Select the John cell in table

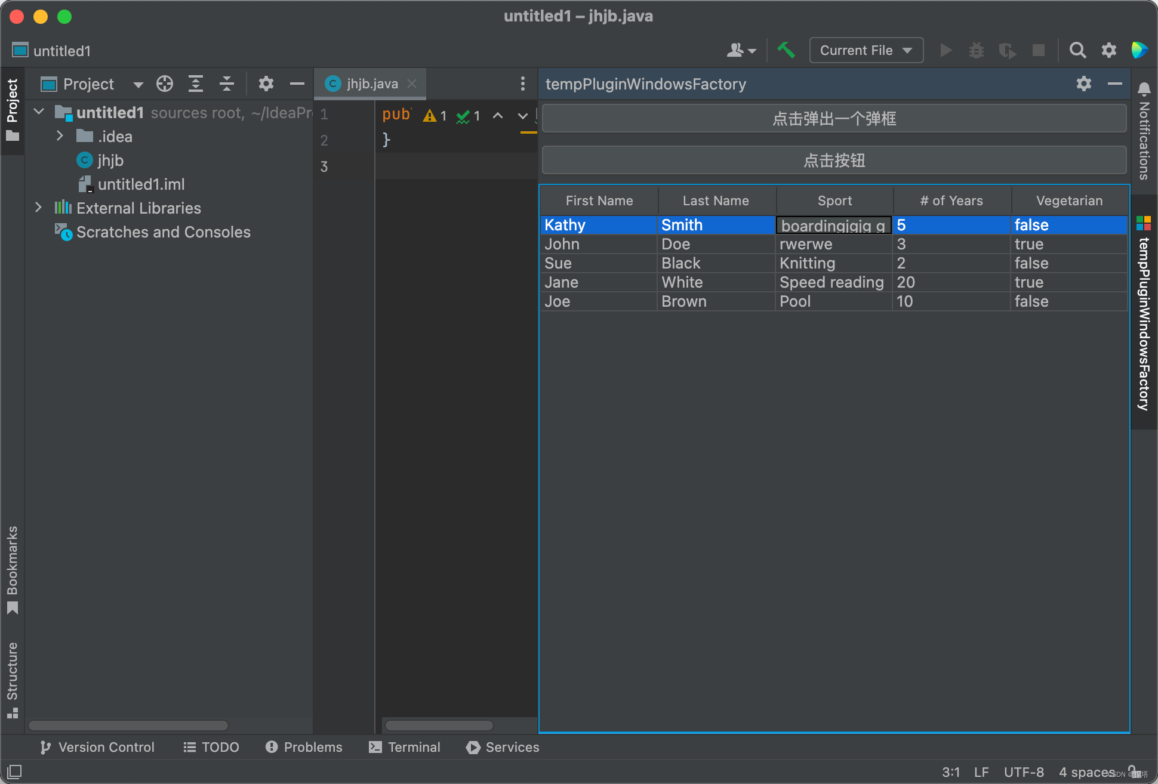(599, 244)
